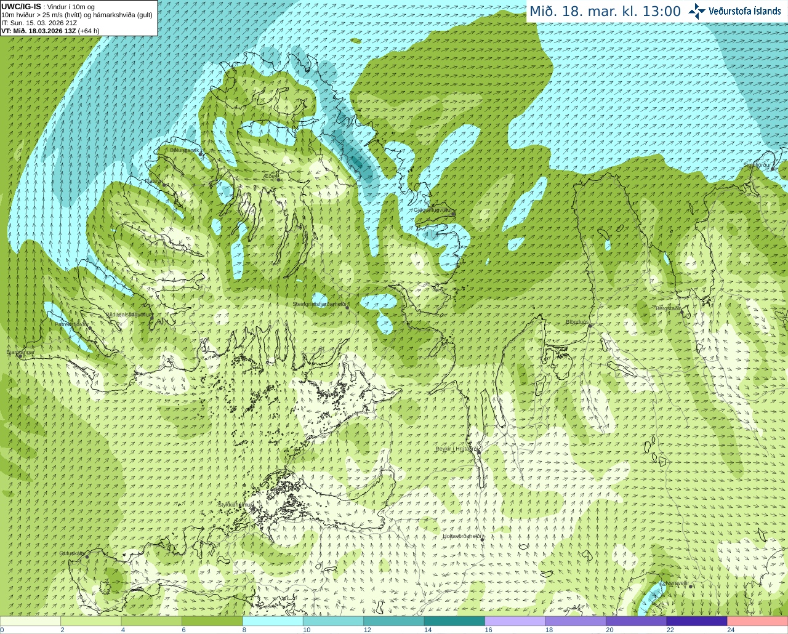Click the 6–8 m/s dark green legend swatch
The image size is (788, 634).
tap(212, 621)
